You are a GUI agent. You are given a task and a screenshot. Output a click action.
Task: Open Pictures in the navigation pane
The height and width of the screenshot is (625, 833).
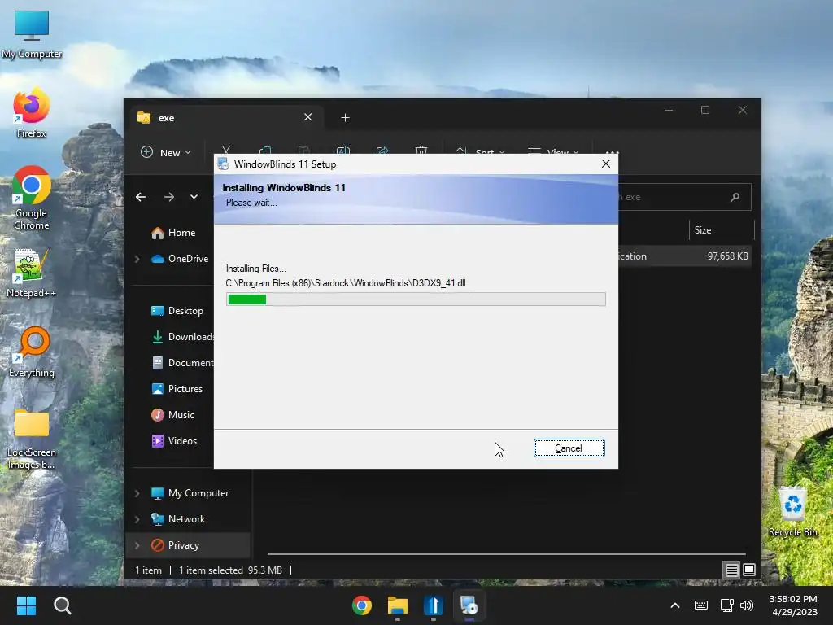[x=177, y=389]
